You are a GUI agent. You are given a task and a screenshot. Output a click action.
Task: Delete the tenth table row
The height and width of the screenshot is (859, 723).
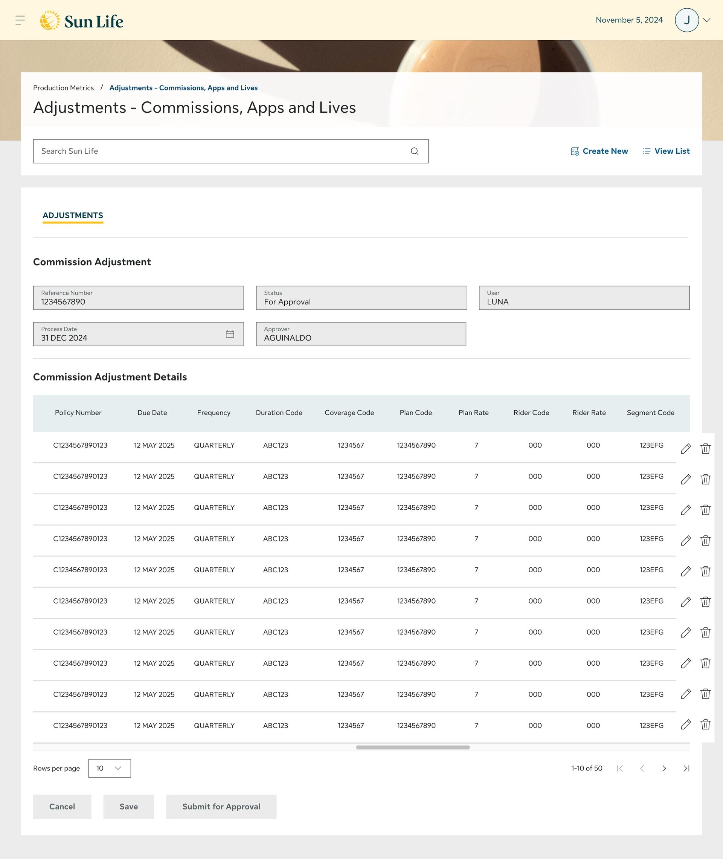point(705,724)
